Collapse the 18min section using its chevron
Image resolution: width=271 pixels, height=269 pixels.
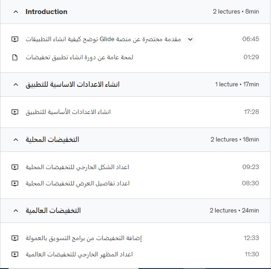pyautogui.click(x=16, y=140)
